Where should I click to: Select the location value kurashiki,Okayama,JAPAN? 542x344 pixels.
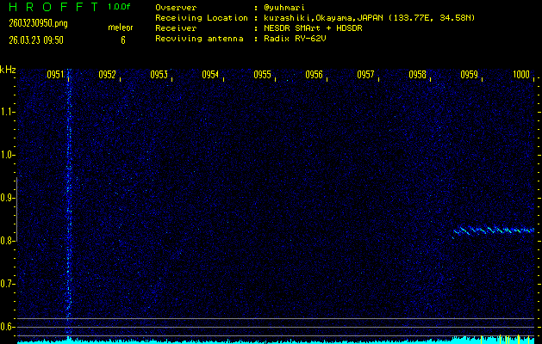[324, 18]
